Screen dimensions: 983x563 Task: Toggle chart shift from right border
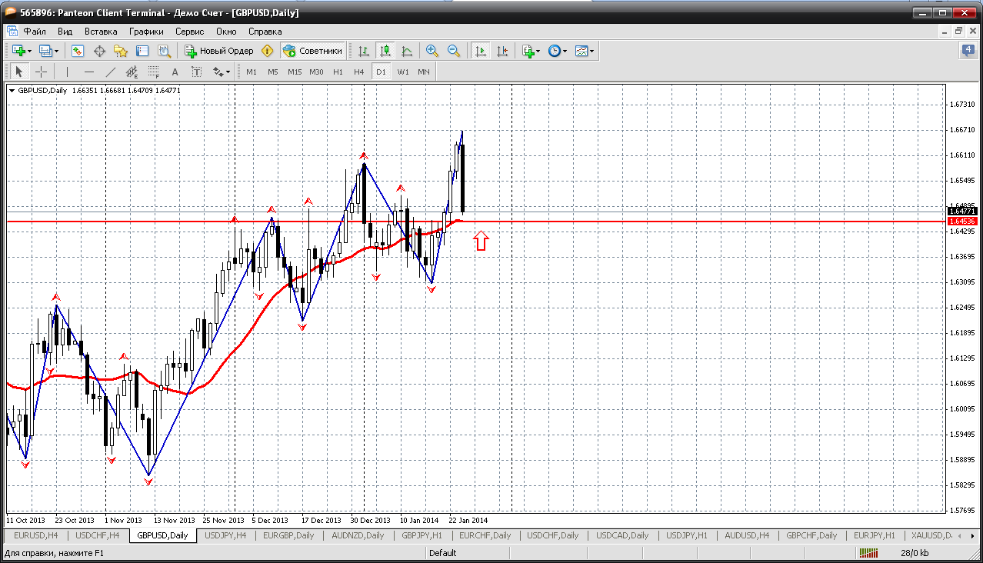coord(502,51)
